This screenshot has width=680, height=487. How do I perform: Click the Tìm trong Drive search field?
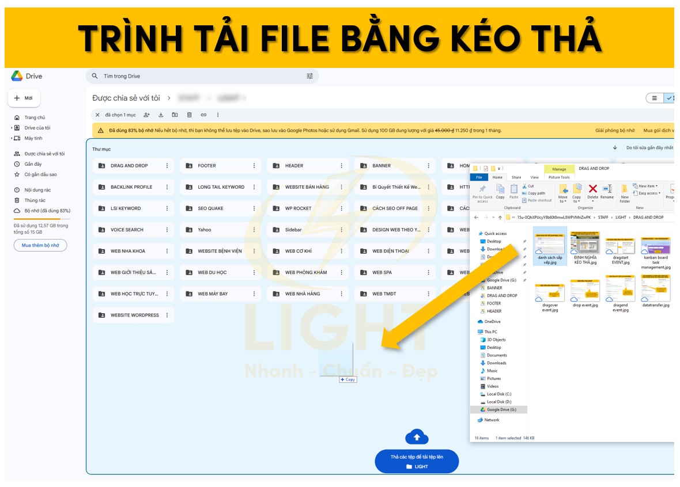click(202, 76)
